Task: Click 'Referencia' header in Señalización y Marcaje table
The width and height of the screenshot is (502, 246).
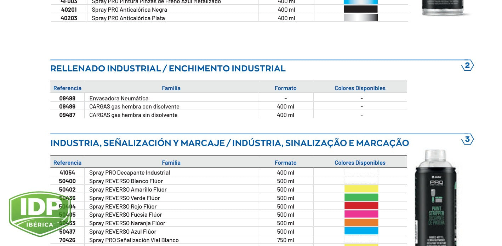Action: (x=67, y=163)
